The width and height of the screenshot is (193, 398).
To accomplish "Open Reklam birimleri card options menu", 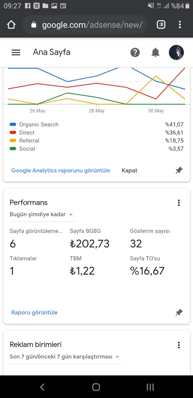I will pyautogui.click(x=179, y=345).
